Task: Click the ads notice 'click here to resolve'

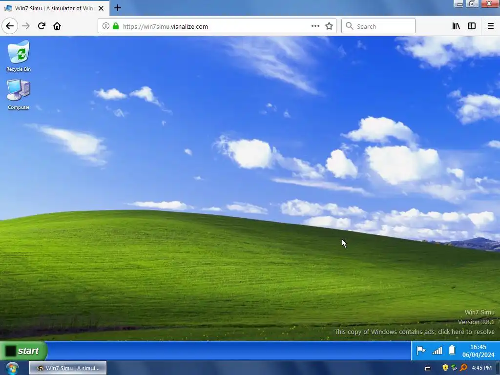Action: tap(466, 332)
